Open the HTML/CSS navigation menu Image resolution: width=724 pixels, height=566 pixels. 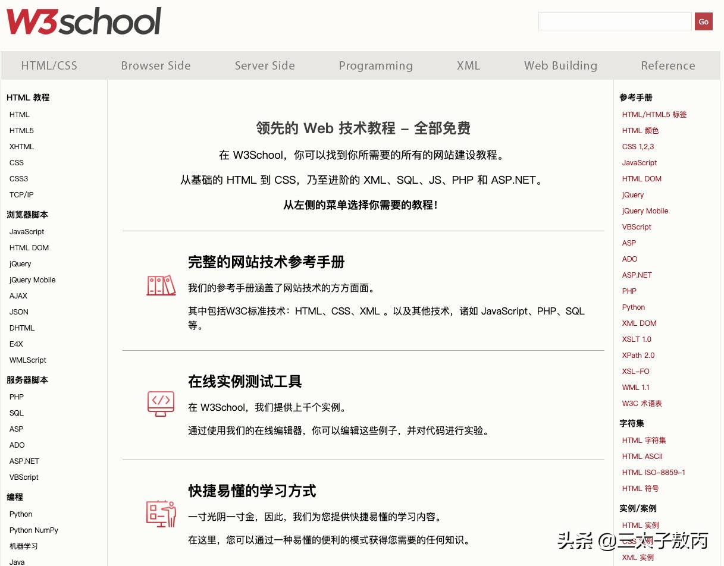[x=49, y=65]
